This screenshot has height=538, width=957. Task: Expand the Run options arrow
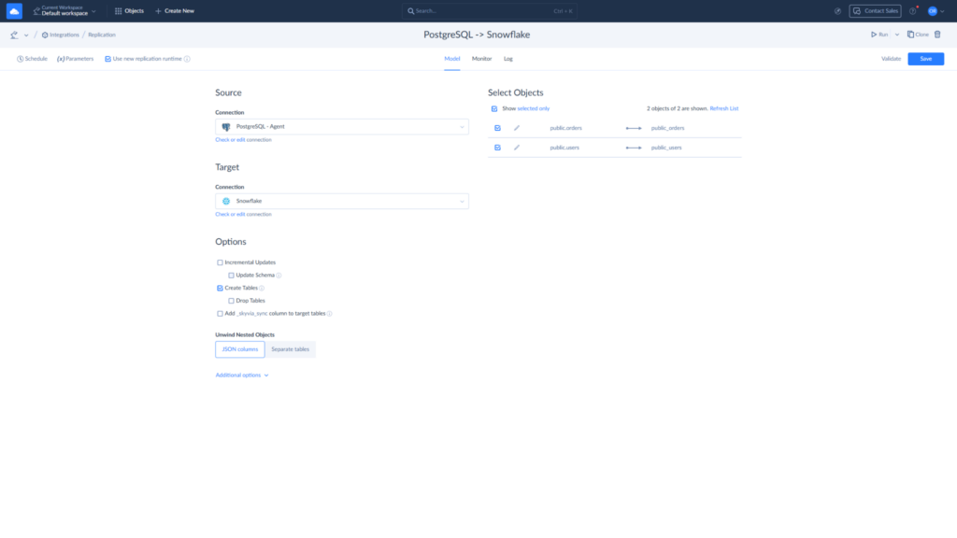coord(896,35)
